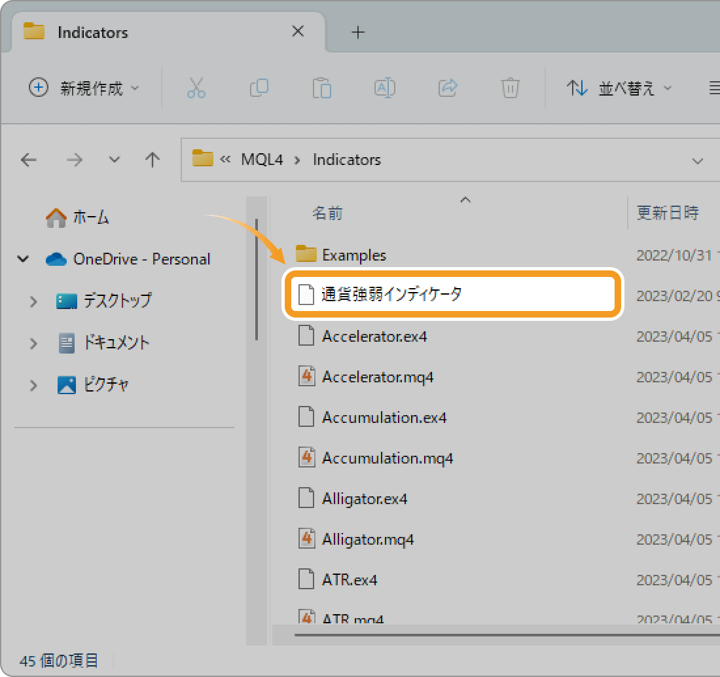Expand the デスクトップ folder node
Image resolution: width=720 pixels, height=677 pixels.
33,302
